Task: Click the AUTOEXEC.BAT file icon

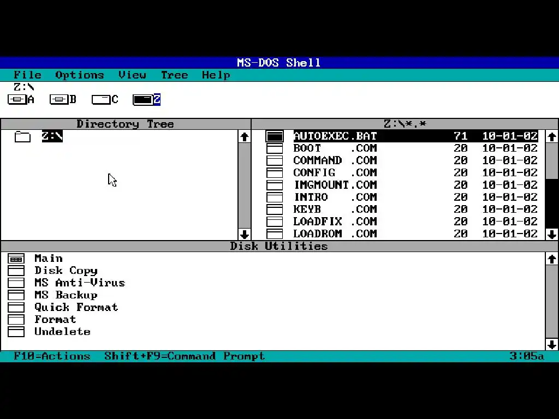Action: coord(275,136)
